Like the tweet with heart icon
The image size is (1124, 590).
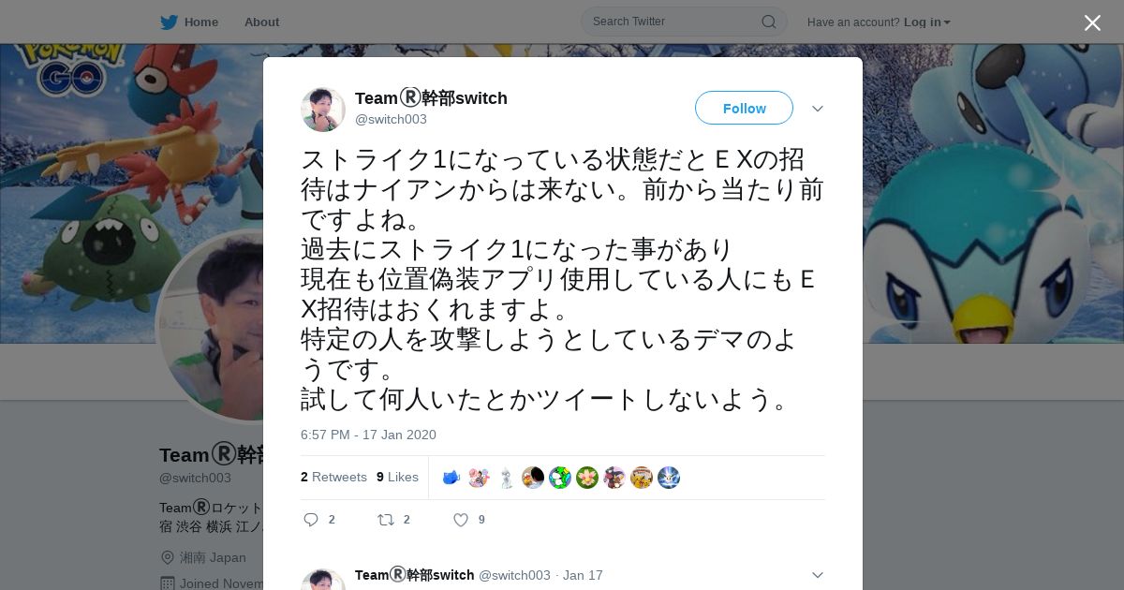tap(460, 520)
